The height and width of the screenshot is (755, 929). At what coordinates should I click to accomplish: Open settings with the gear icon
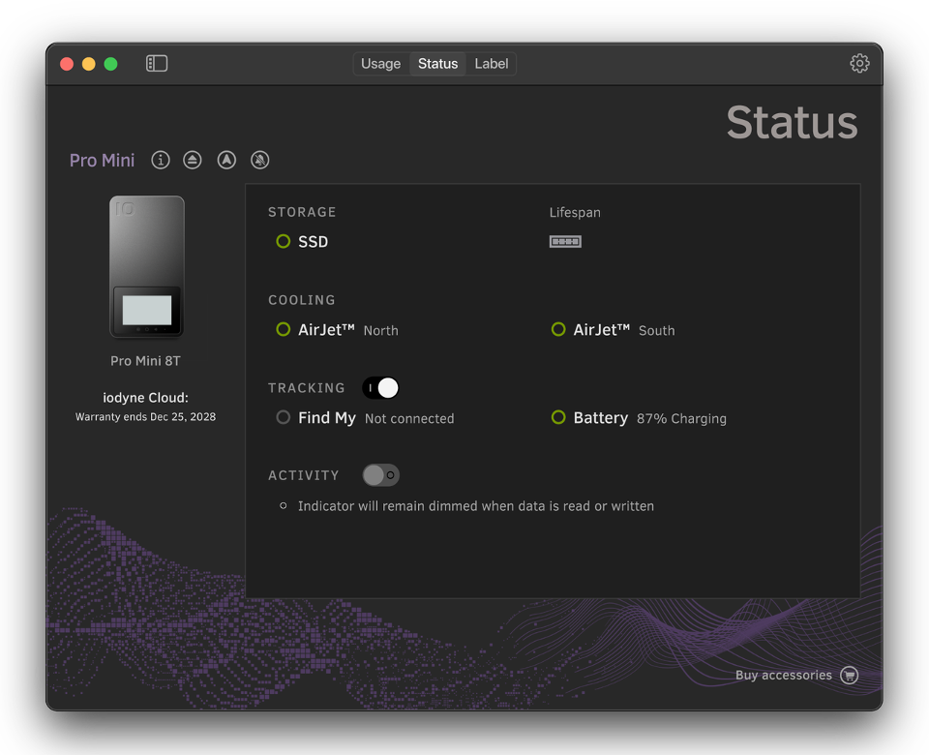(859, 64)
